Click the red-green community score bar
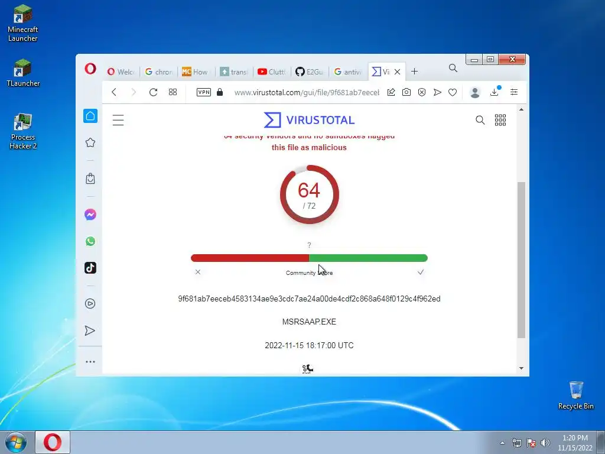Image resolution: width=605 pixels, height=454 pixels. tap(309, 258)
